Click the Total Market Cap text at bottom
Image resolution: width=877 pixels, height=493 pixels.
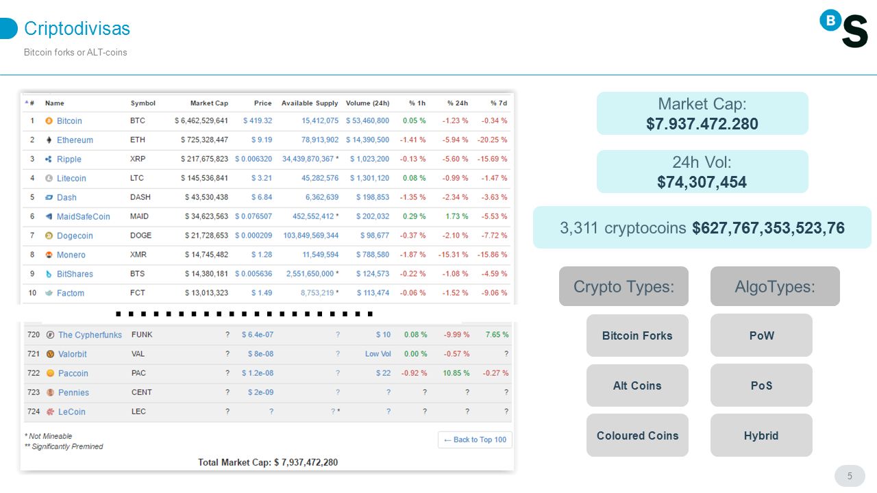268,462
